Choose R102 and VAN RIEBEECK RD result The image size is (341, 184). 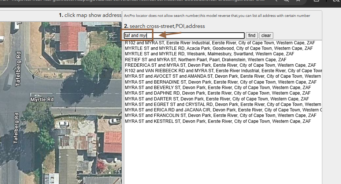point(223,71)
